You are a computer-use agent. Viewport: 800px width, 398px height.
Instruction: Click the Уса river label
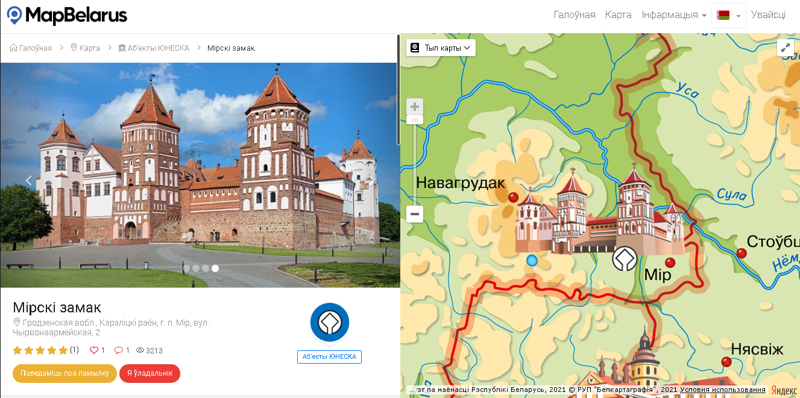pos(687,90)
